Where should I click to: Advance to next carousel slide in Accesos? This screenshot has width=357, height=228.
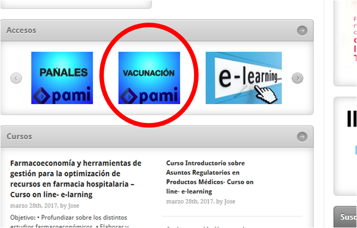coord(297,78)
